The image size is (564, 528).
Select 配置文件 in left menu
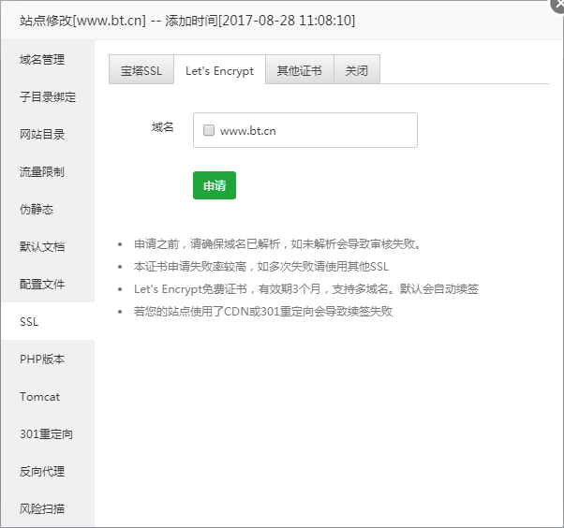(x=43, y=284)
